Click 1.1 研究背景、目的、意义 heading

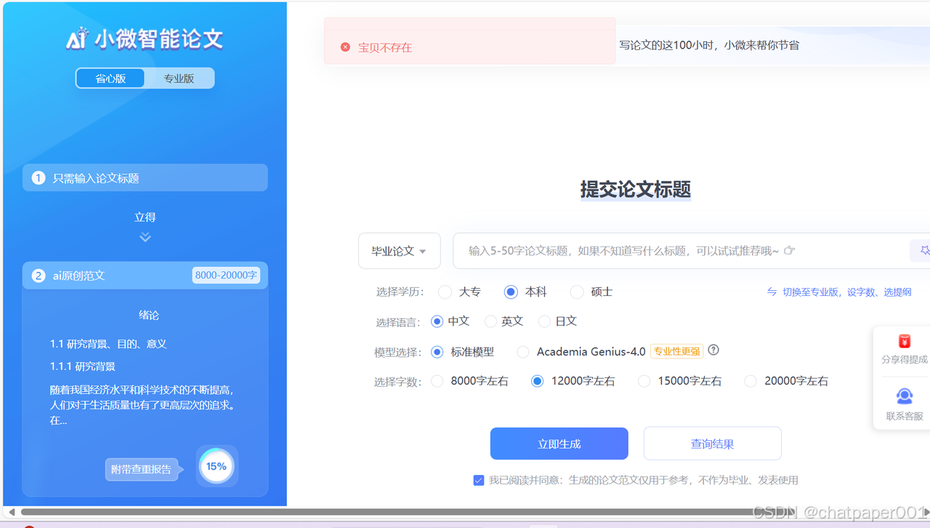(x=108, y=344)
